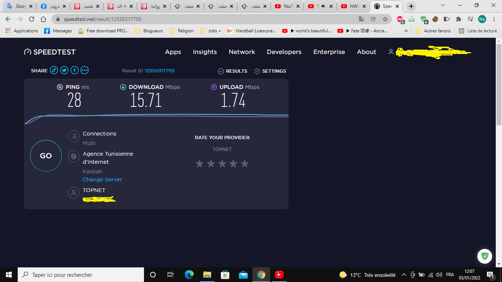Screen dimensions: 502x282
Task: Open the Insights menu
Action: coord(205,52)
